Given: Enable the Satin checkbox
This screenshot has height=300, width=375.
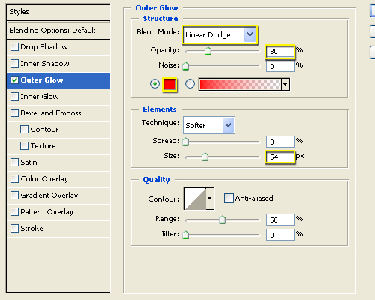Looking at the screenshot, I should (x=14, y=163).
